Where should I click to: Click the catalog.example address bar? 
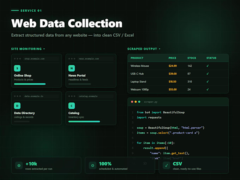point(95,96)
